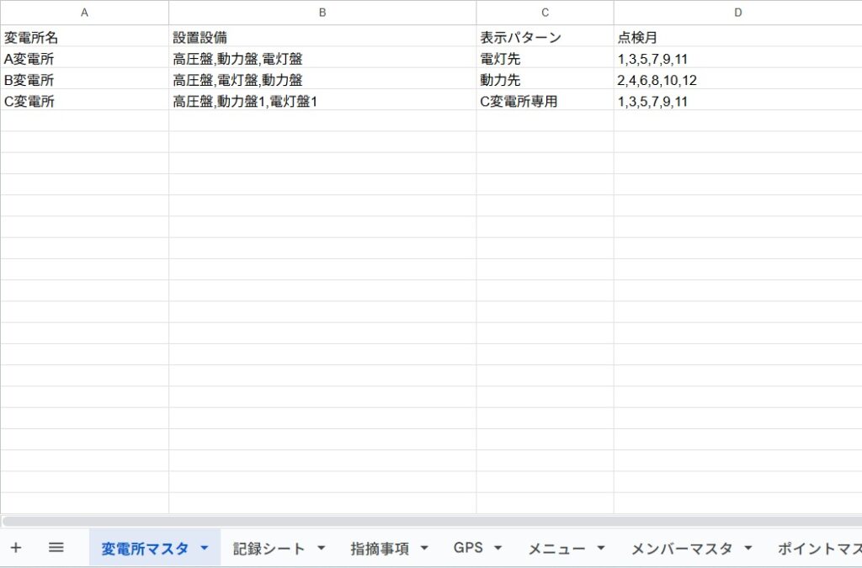
Task: Go to the メニュー sheet tab
Action: tap(556, 549)
